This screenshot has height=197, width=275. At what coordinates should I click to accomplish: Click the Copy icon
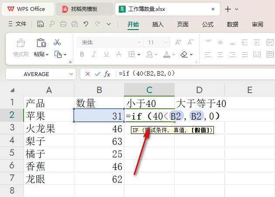click(x=58, y=54)
